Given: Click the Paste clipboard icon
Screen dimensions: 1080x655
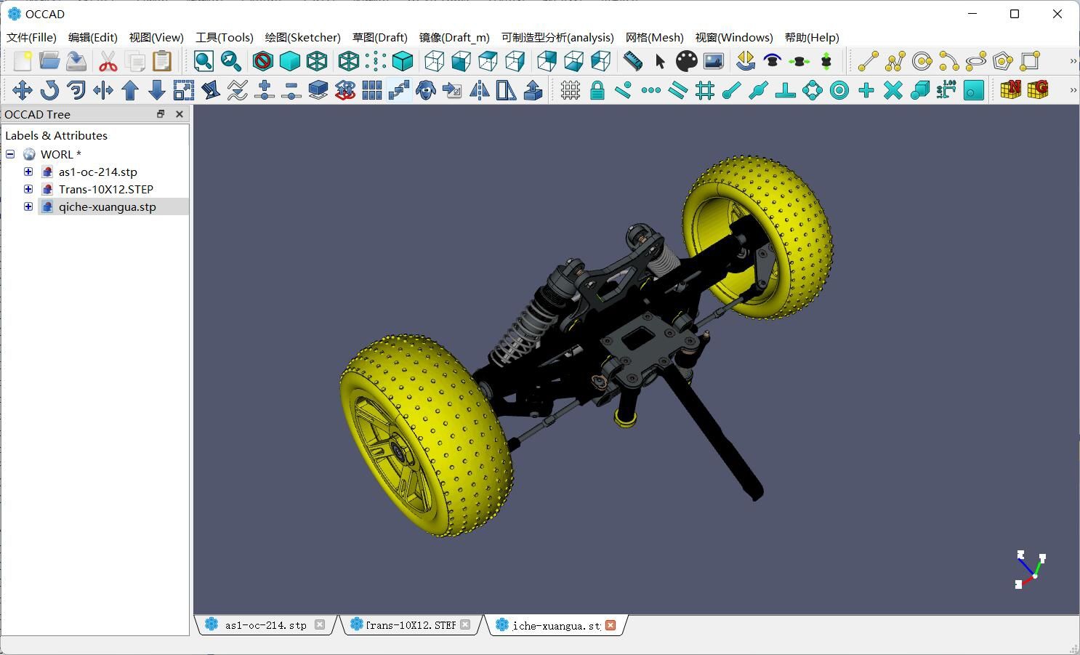Looking at the screenshot, I should click(x=162, y=61).
